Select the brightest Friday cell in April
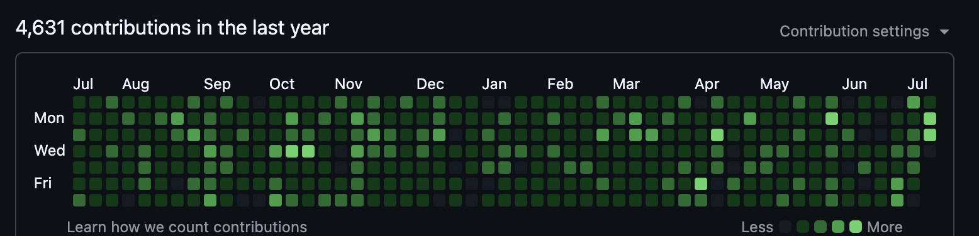 (701, 184)
